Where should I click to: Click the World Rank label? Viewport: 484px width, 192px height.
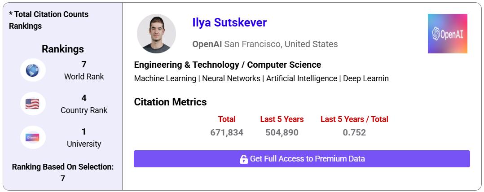point(84,77)
